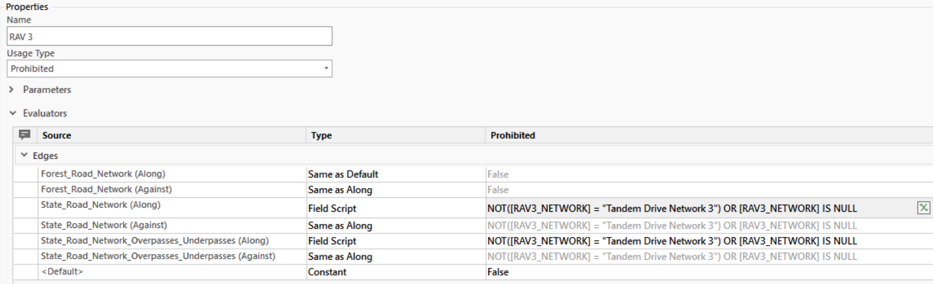Click the comment icon in table header
Screen dimensions: 933x284
pyautogui.click(x=25, y=135)
